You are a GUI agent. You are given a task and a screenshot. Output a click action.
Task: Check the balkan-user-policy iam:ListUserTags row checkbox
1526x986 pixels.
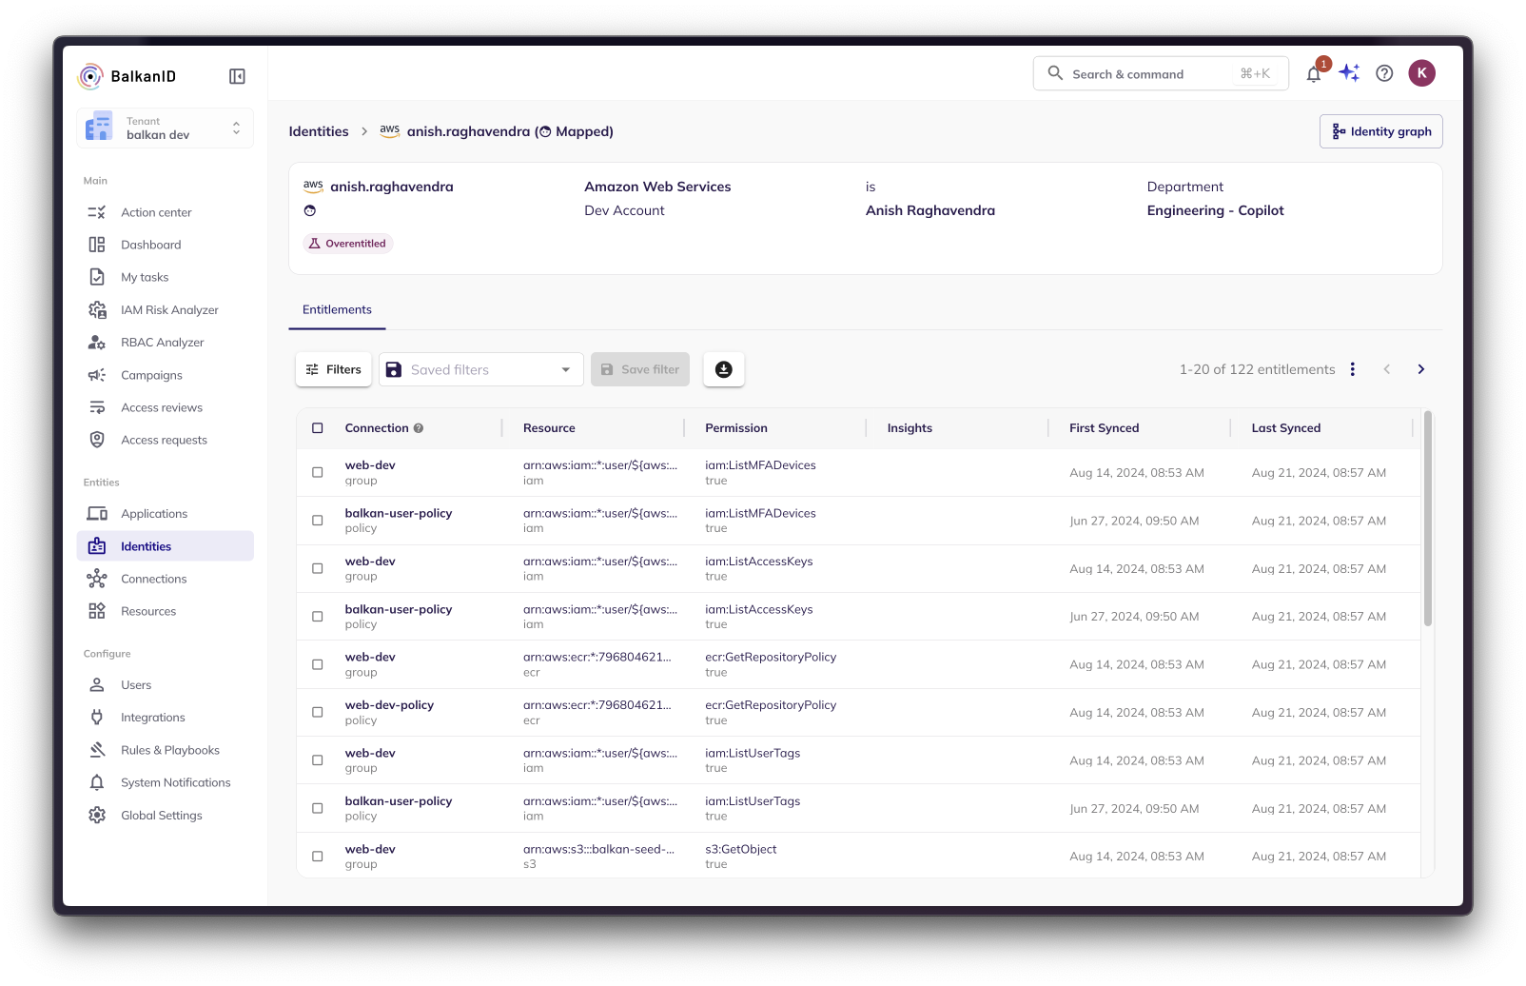point(318,808)
